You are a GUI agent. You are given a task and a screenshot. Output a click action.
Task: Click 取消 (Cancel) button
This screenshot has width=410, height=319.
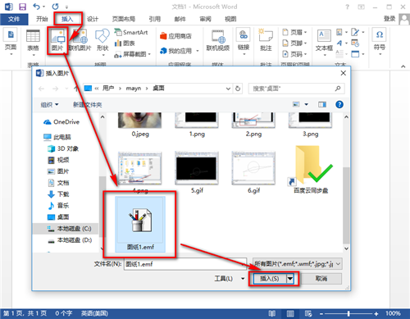321,279
